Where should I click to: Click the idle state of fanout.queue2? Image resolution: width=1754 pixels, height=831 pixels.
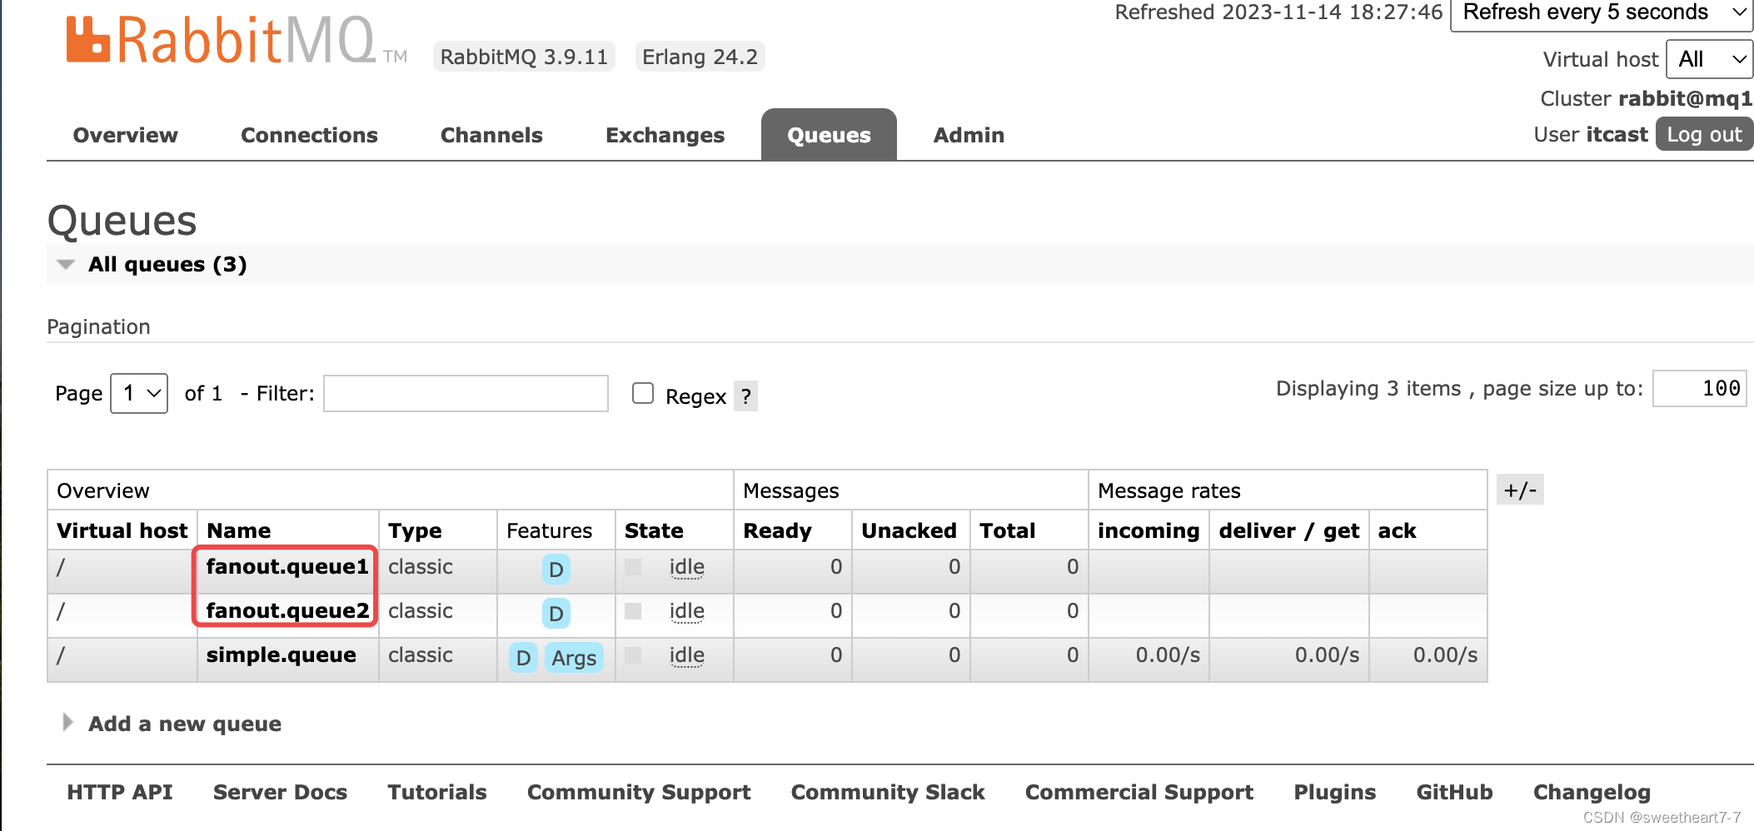coord(687,611)
